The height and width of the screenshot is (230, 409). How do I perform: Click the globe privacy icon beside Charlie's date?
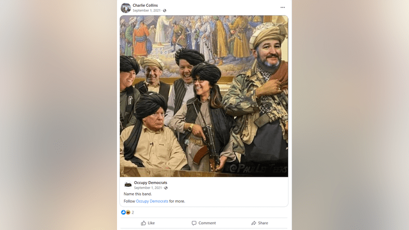pyautogui.click(x=165, y=10)
